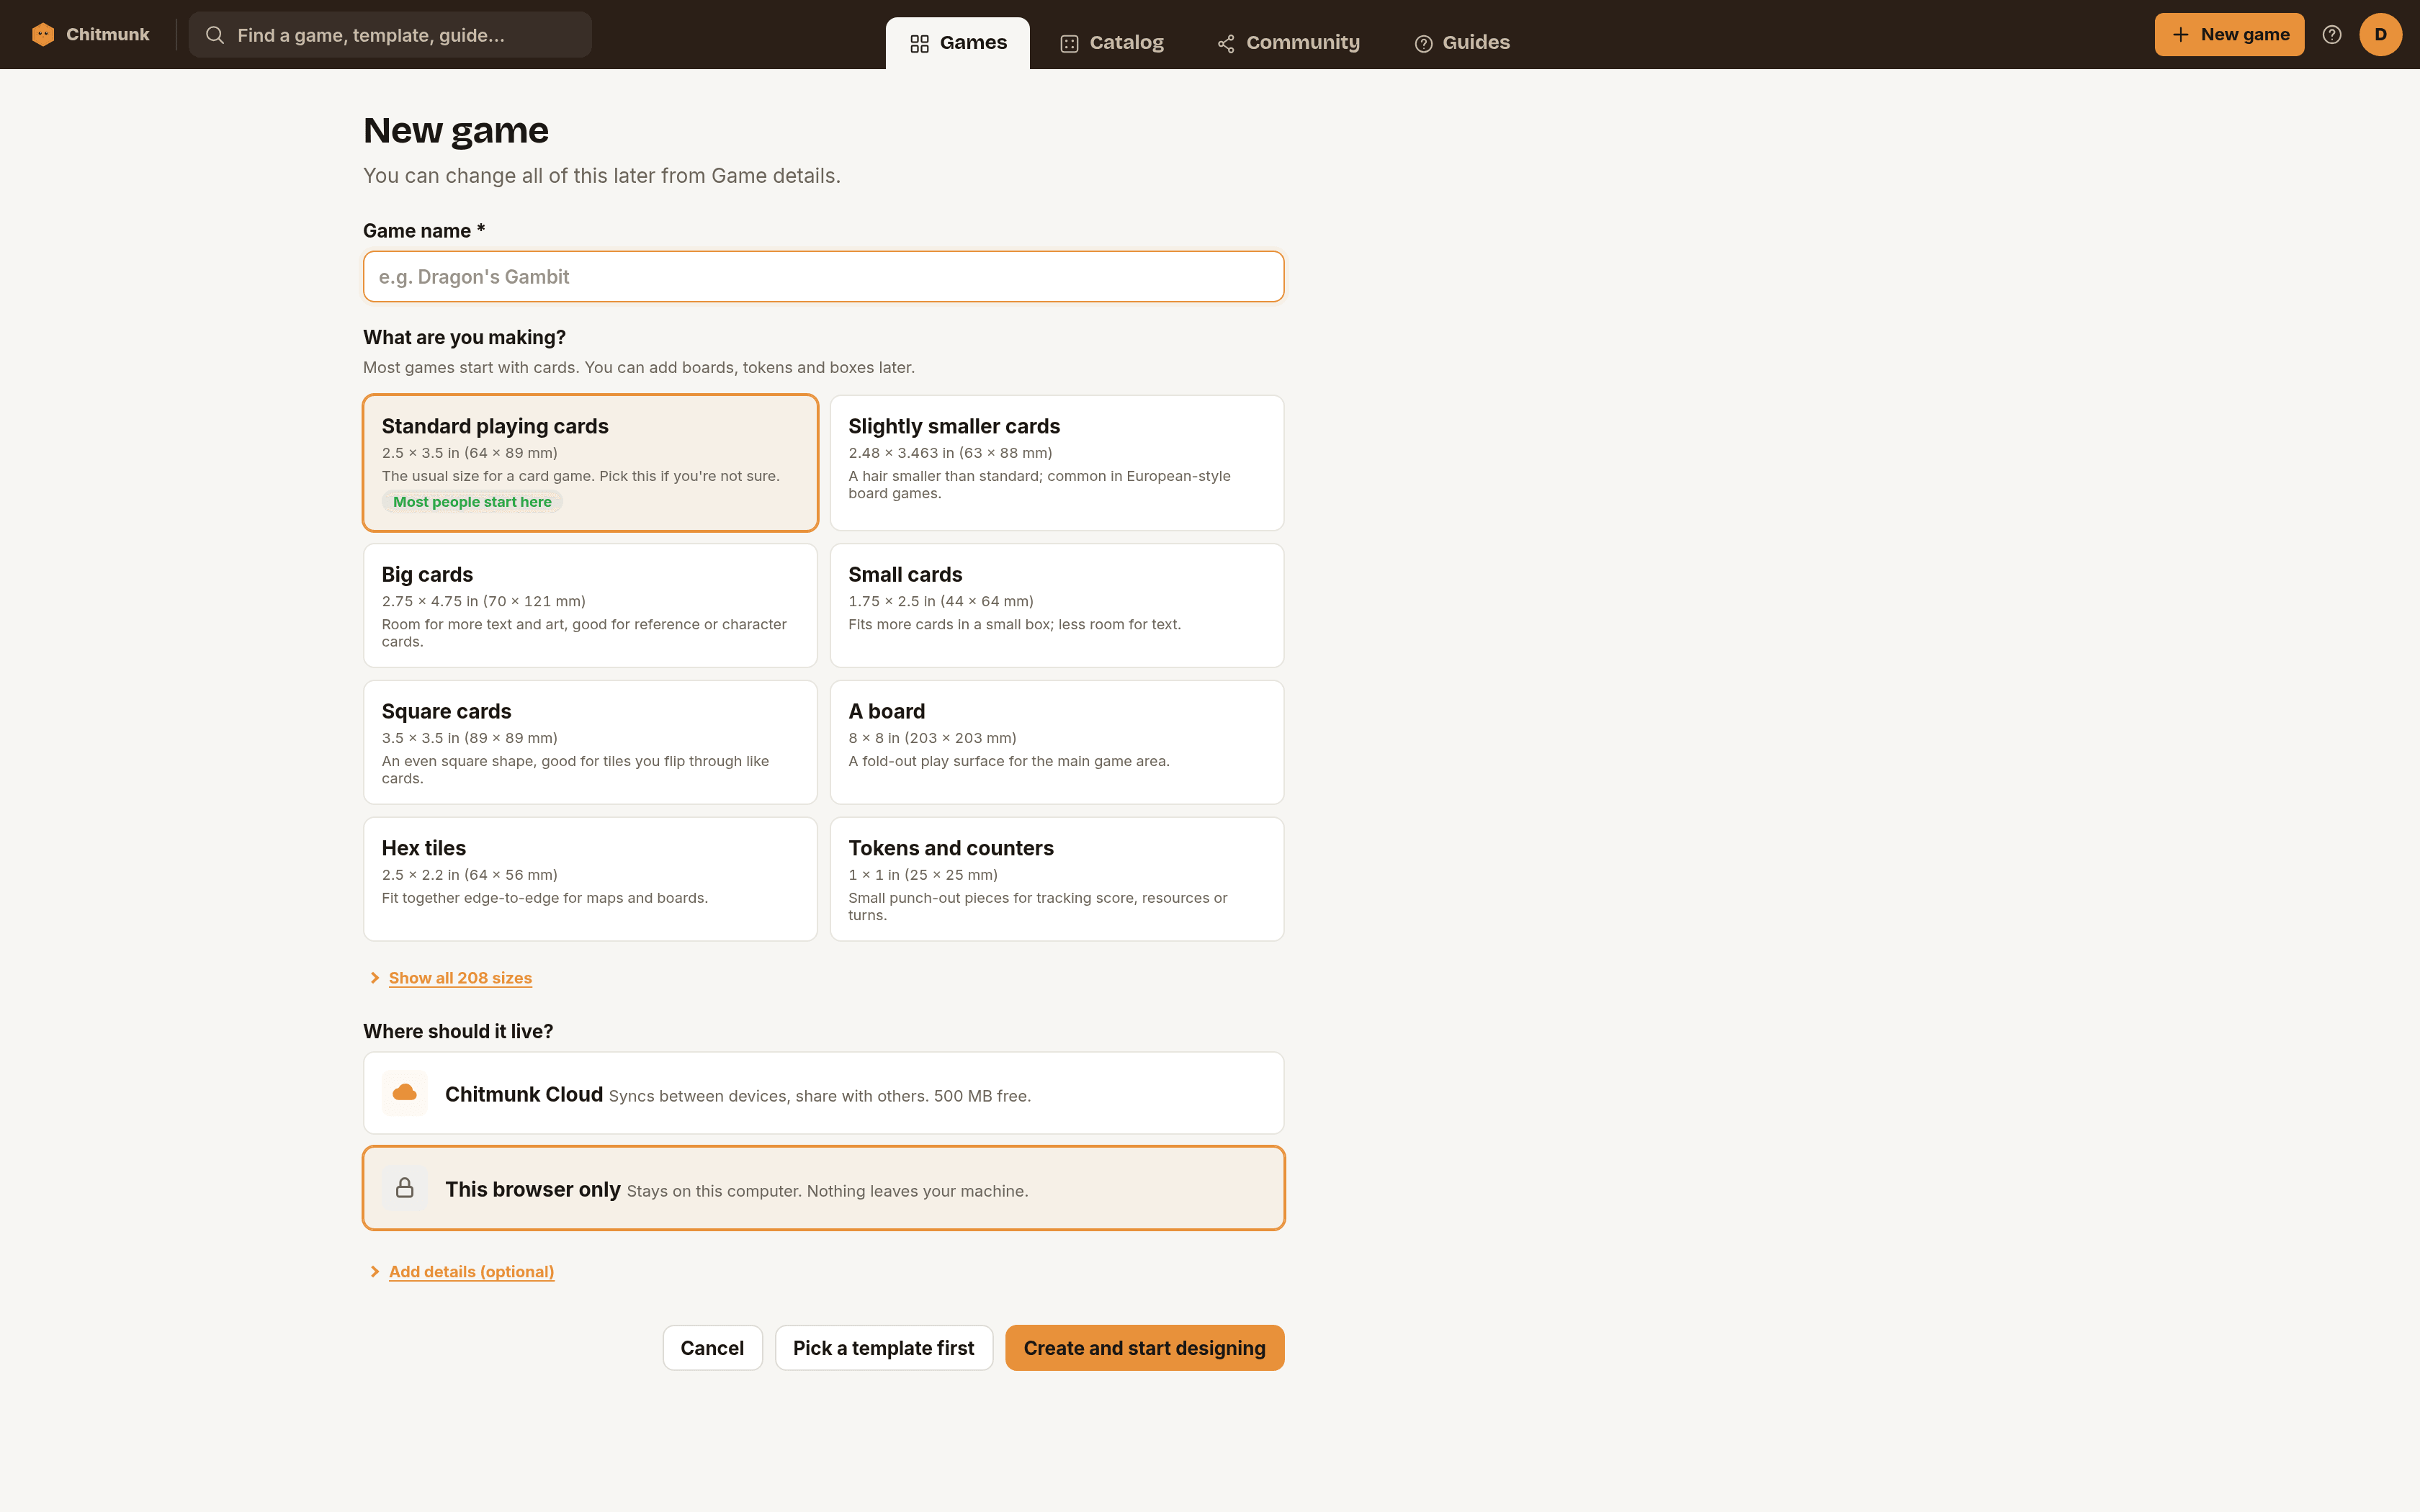Click the Chitmunk Cloud icon

click(x=405, y=1093)
